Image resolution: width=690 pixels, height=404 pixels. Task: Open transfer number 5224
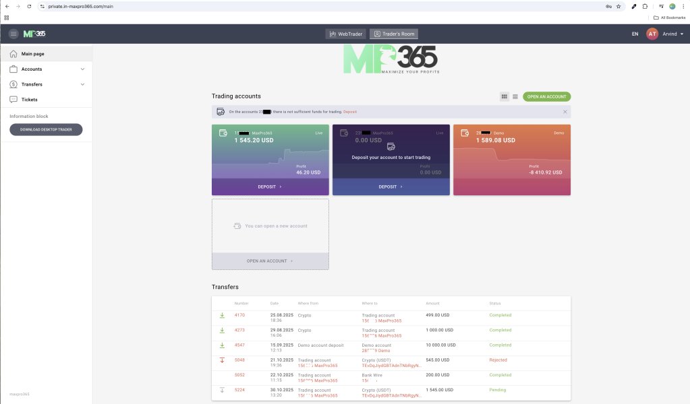coord(239,390)
